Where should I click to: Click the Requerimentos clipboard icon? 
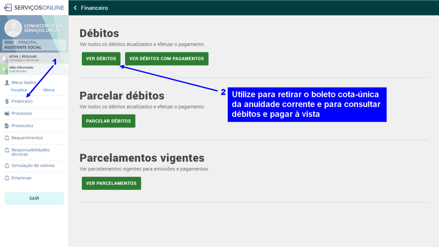pos(7,138)
